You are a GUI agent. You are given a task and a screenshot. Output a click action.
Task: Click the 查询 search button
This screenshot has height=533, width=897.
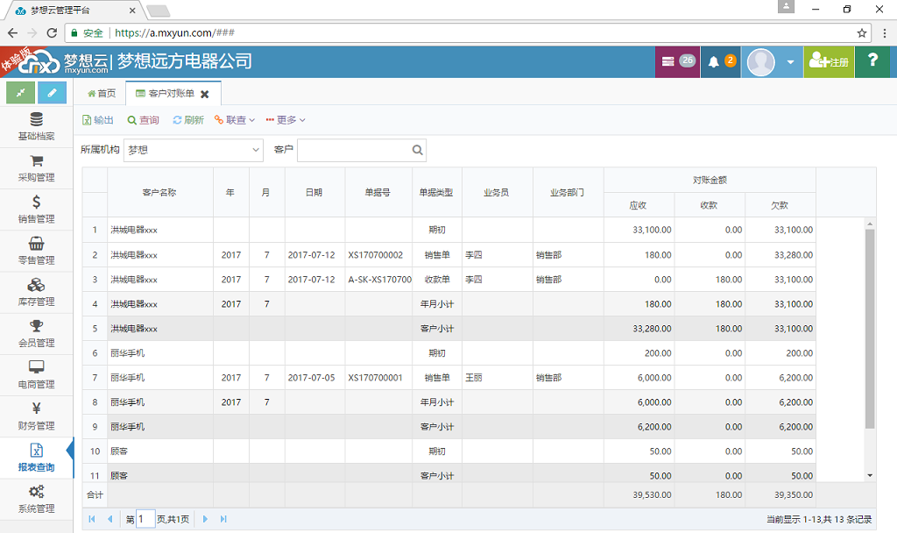(x=143, y=119)
